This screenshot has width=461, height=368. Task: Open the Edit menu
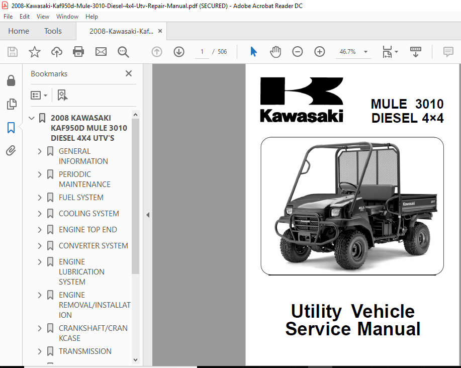pyautogui.click(x=25, y=17)
